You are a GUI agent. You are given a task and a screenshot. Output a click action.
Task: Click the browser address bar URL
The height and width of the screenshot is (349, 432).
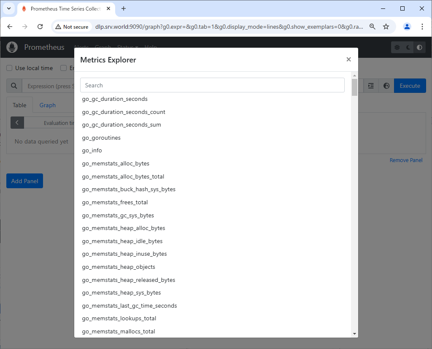pyautogui.click(x=229, y=27)
